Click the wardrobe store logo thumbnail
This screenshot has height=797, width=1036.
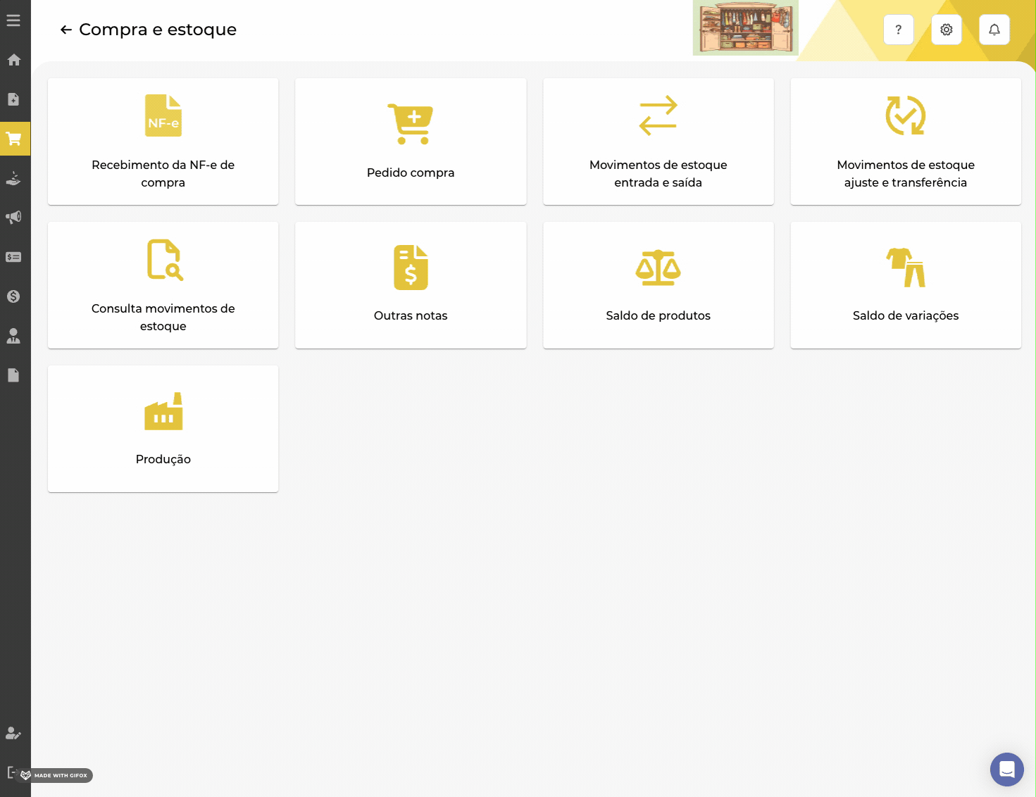[745, 28]
